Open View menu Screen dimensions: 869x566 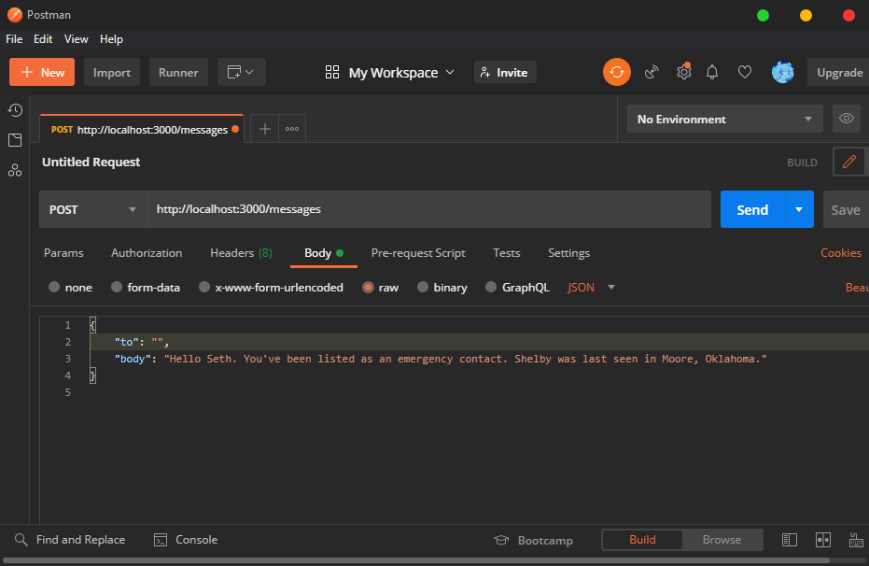[76, 39]
